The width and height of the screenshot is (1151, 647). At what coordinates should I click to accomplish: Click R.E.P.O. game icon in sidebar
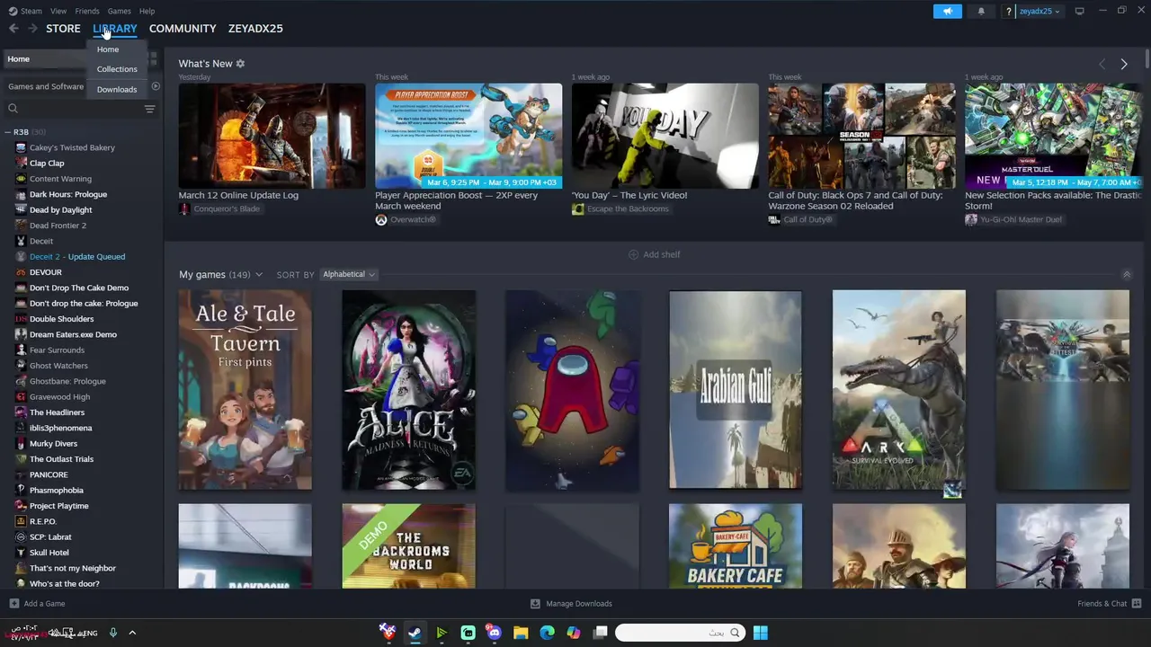point(21,521)
